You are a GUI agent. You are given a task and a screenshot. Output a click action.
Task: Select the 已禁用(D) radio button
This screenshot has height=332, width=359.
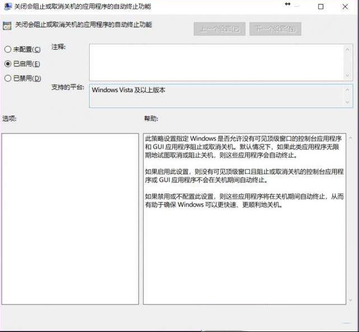tap(8, 79)
